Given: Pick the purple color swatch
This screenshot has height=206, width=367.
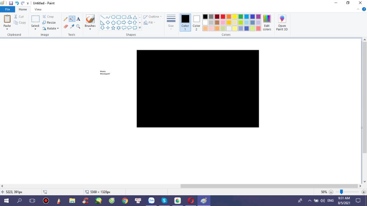Looking at the screenshot, I should coord(258,16).
